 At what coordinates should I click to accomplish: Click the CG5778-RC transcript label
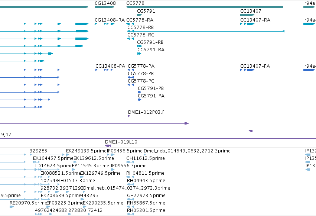point(140,35)
